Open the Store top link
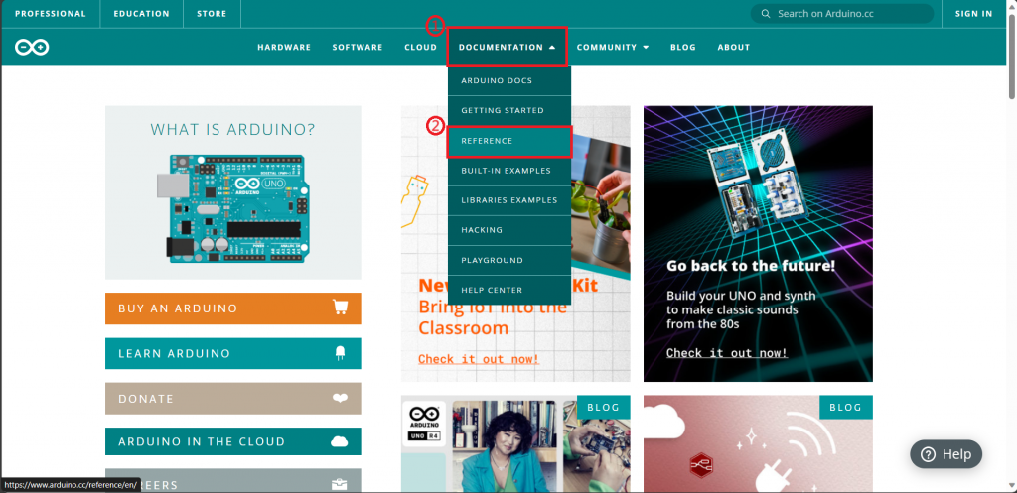 (x=212, y=14)
